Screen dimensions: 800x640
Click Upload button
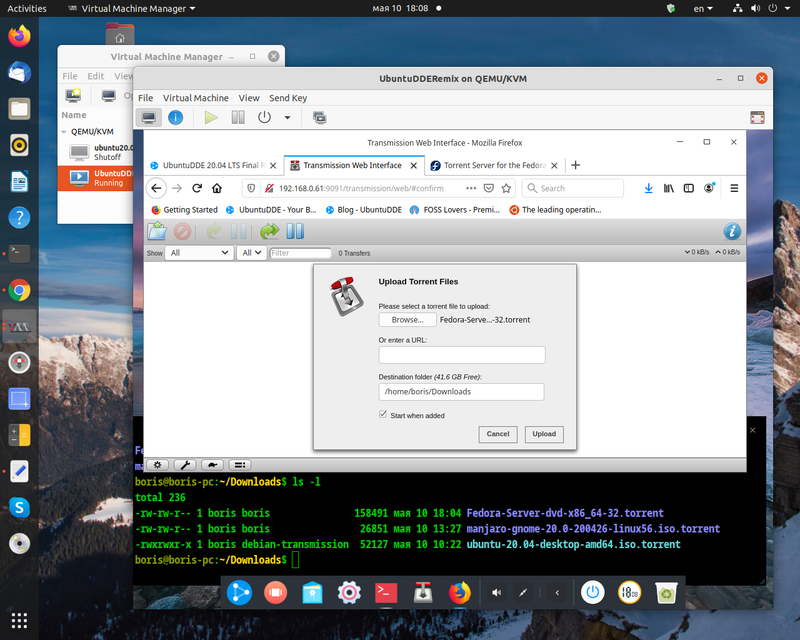544,434
